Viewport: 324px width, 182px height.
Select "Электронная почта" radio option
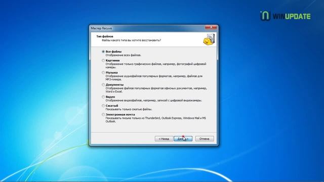[x=103, y=115]
